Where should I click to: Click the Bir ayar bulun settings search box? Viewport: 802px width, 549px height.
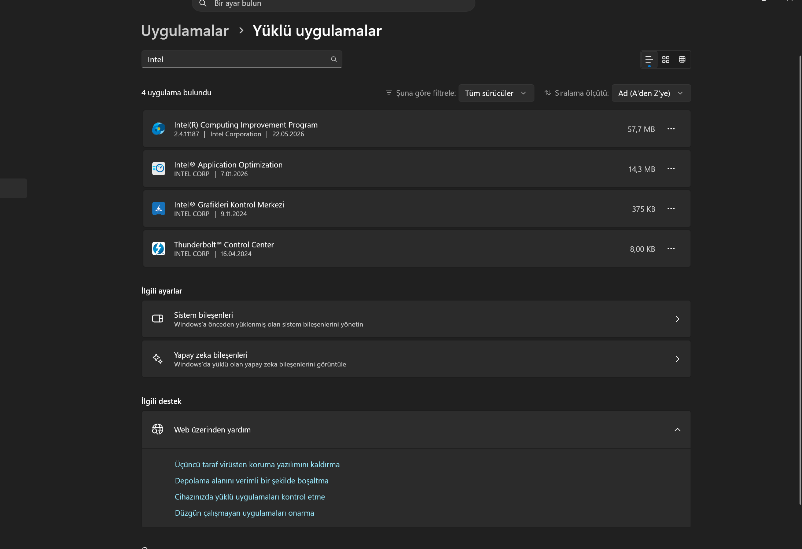(333, 4)
